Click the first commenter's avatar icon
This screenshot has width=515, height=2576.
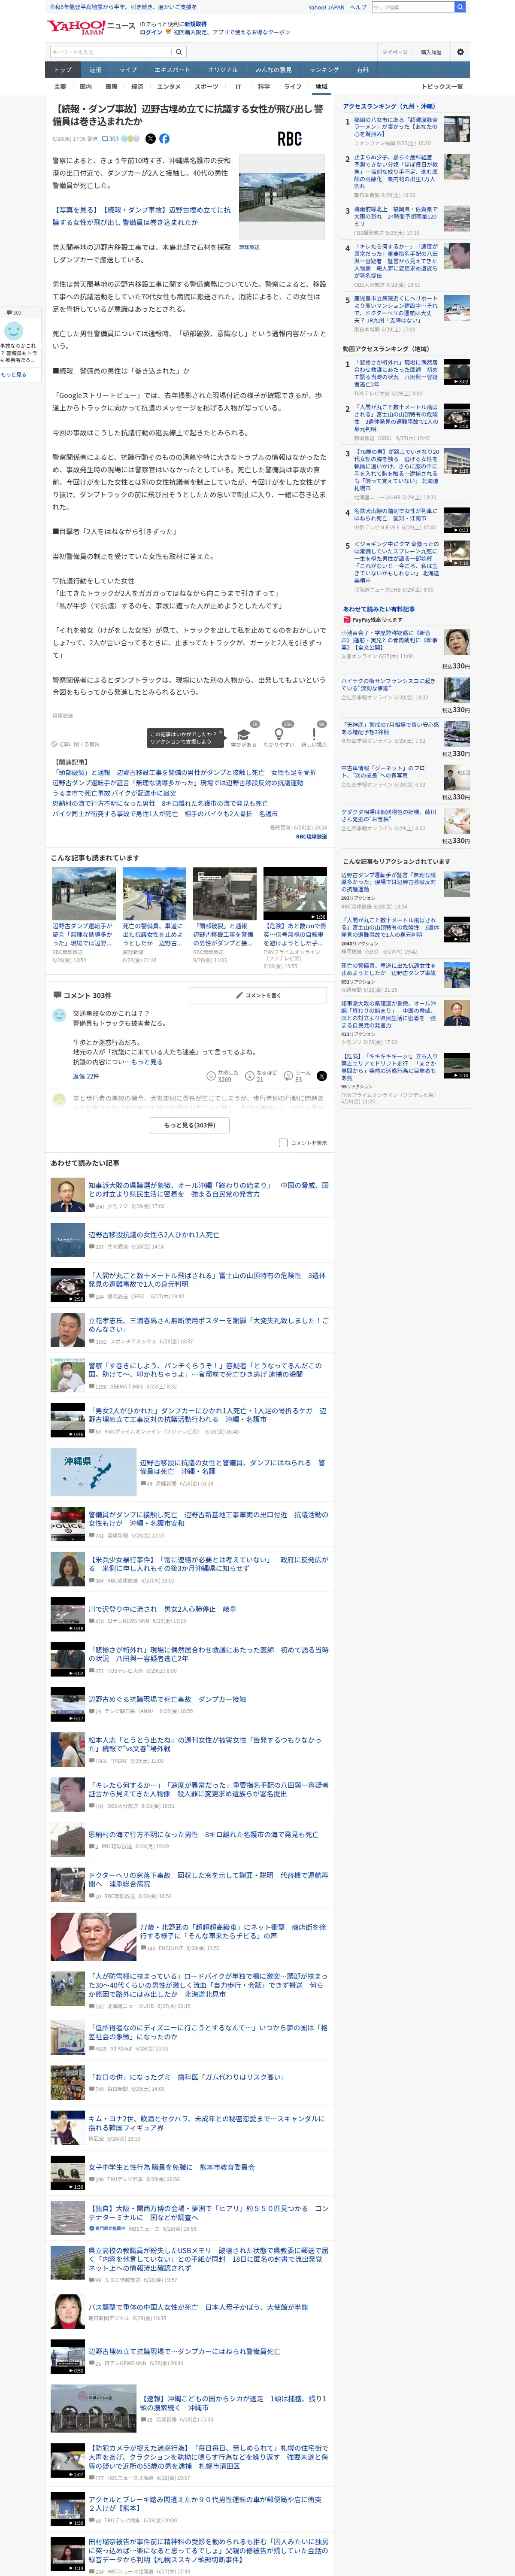[59, 1015]
